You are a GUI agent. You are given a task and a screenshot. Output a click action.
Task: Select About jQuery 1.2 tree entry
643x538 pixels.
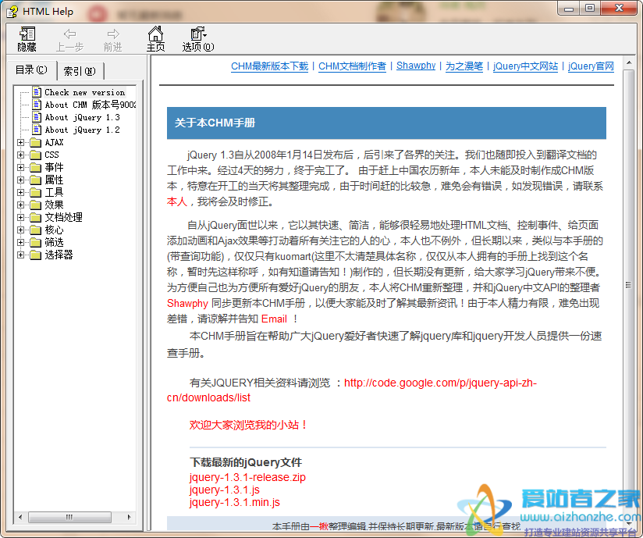82,130
